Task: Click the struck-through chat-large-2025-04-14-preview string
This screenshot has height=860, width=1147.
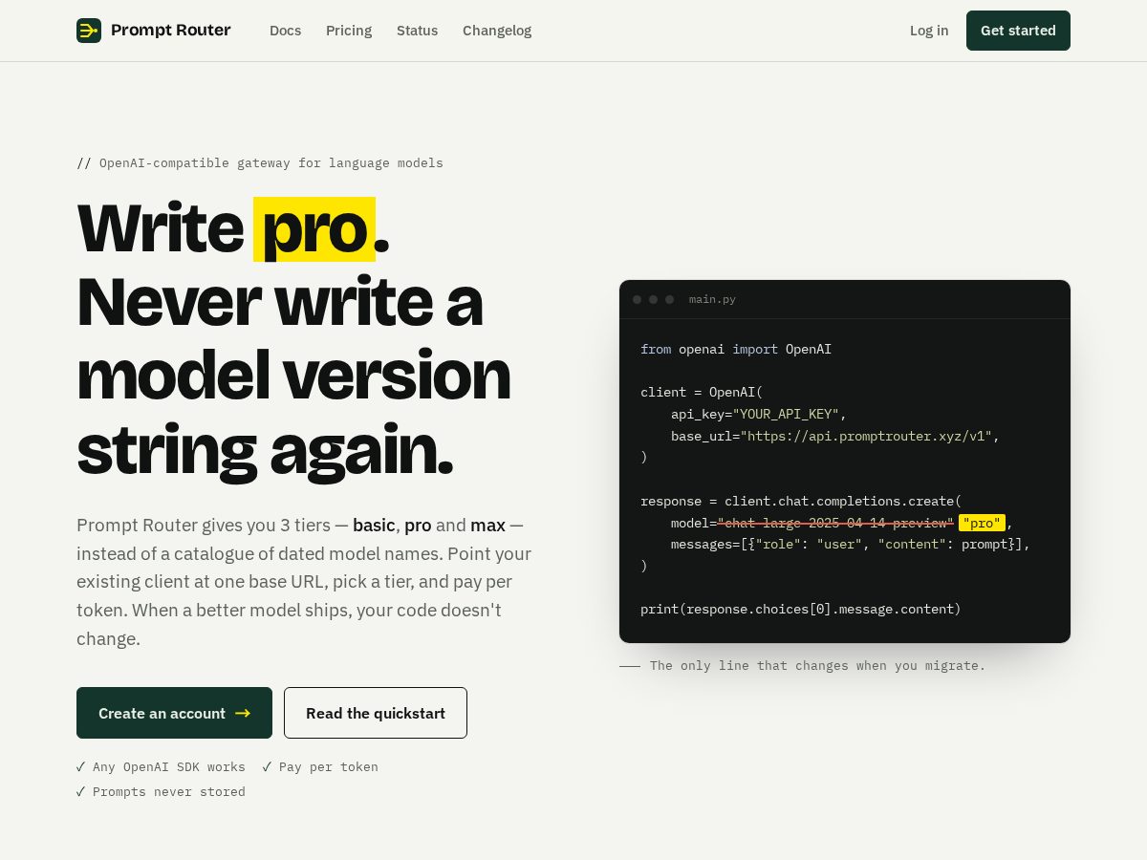Action: tap(835, 523)
